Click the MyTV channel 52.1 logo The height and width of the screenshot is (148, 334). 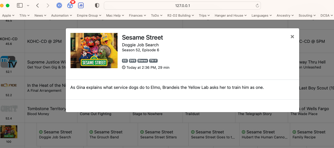tap(8, 62)
